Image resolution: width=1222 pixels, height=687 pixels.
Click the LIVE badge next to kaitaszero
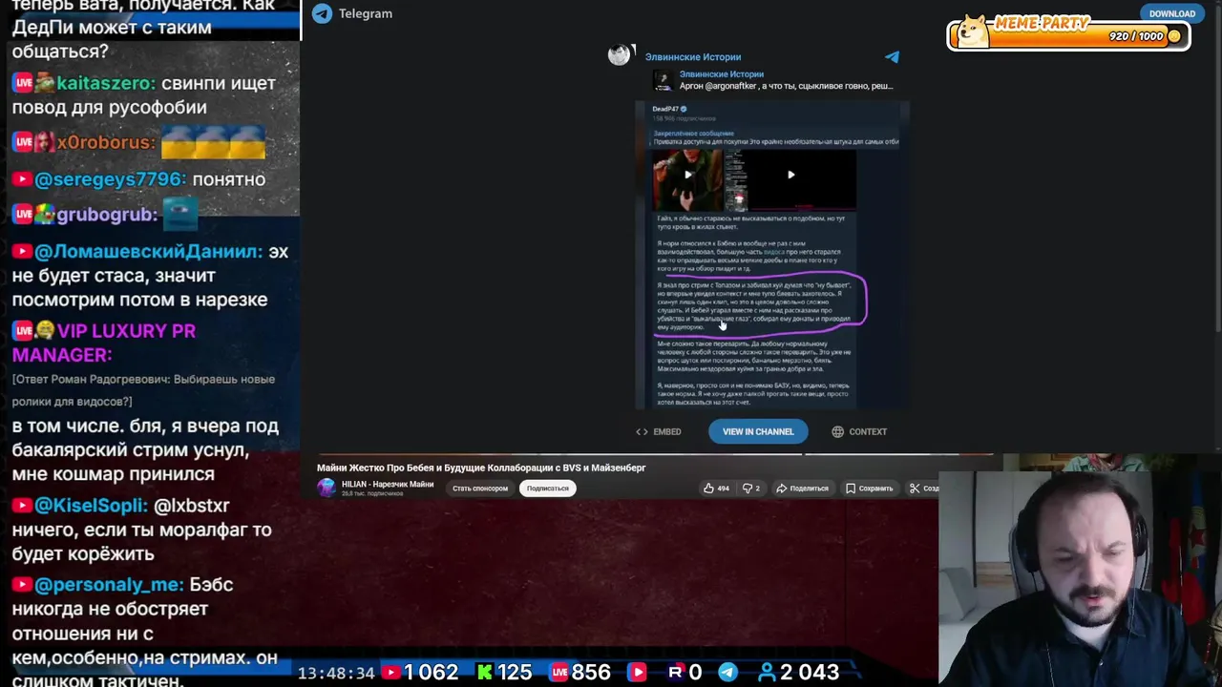(x=23, y=84)
